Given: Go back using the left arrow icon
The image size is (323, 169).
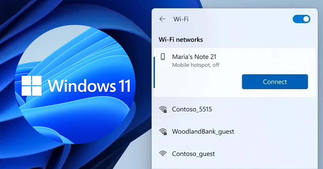Looking at the screenshot, I should [162, 19].
